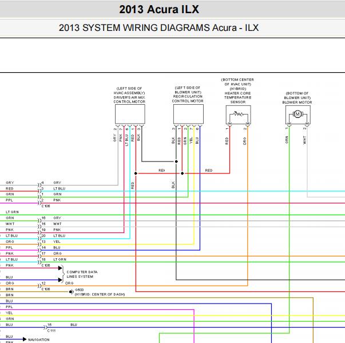Click the vertical PNK label under air mix motor
Screen dimensions: 345x343
[x=121, y=138]
